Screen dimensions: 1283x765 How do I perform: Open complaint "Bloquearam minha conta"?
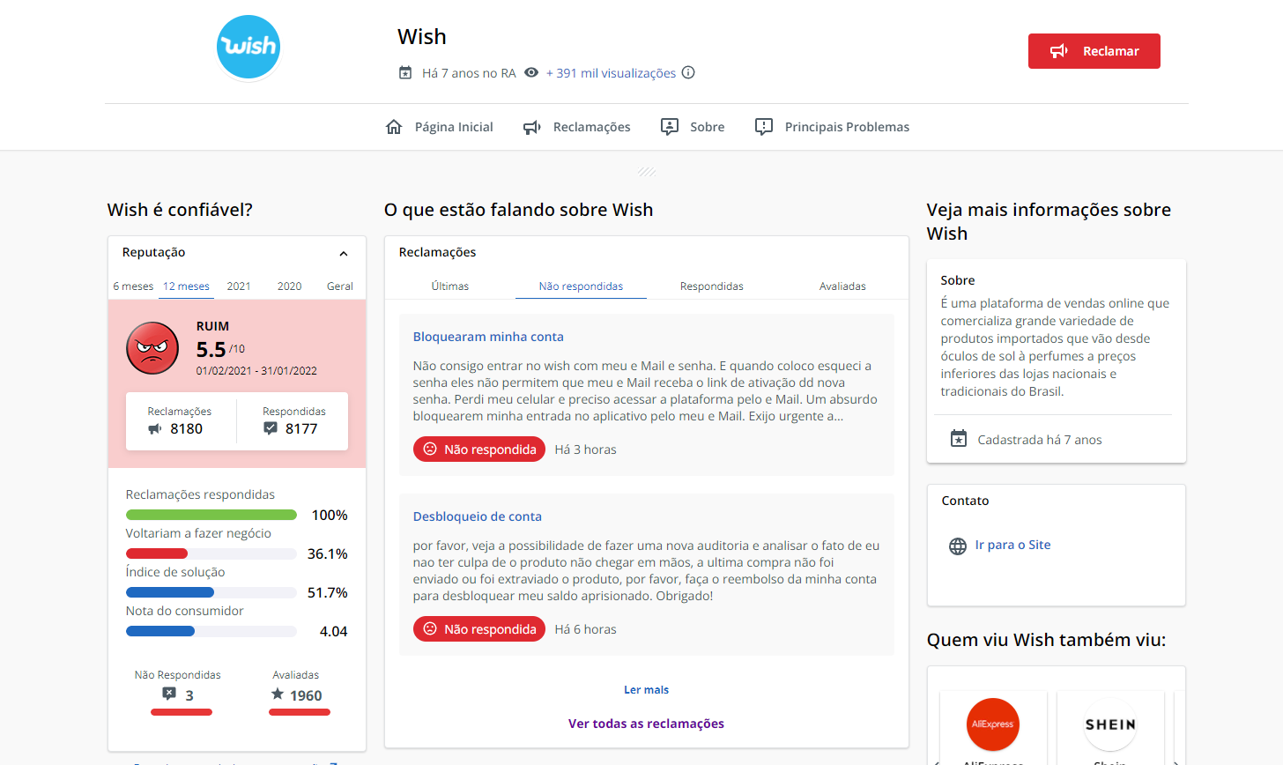488,337
